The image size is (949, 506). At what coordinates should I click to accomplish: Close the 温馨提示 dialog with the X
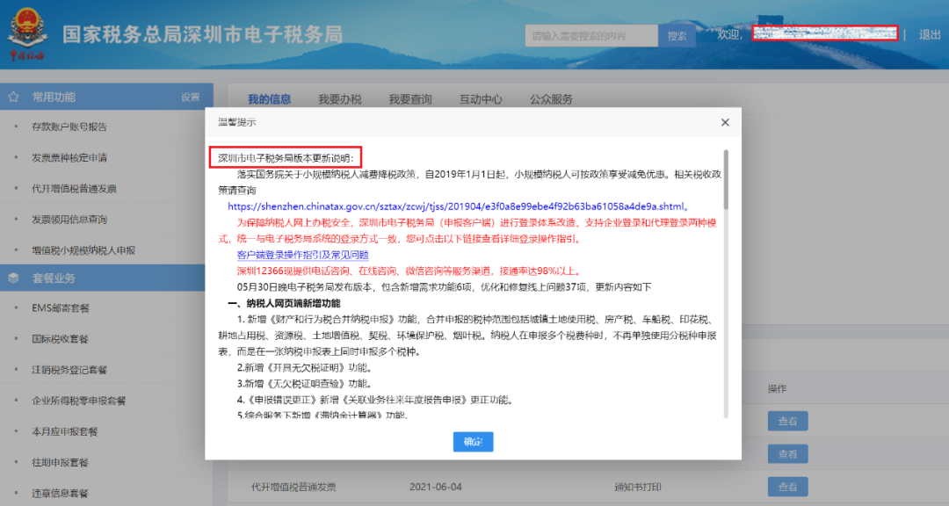725,122
